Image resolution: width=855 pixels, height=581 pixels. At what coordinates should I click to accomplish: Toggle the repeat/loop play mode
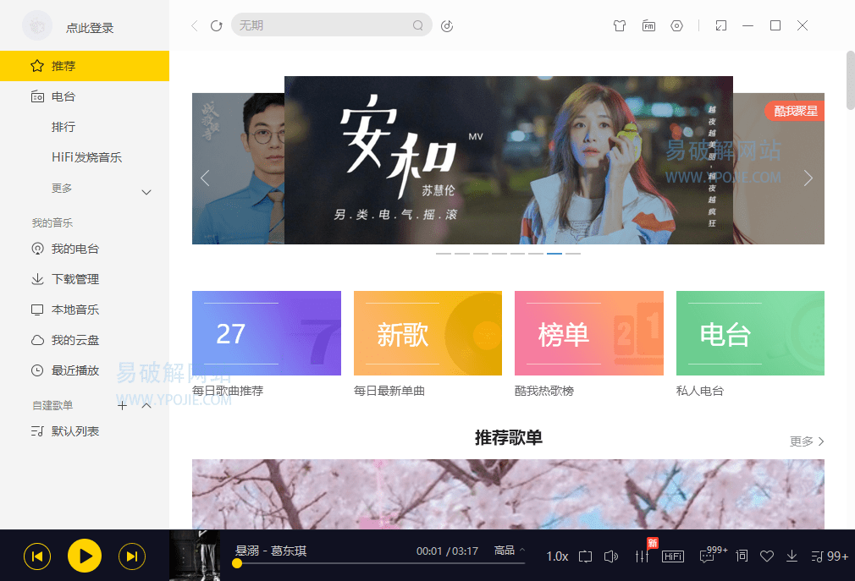pyautogui.click(x=585, y=556)
